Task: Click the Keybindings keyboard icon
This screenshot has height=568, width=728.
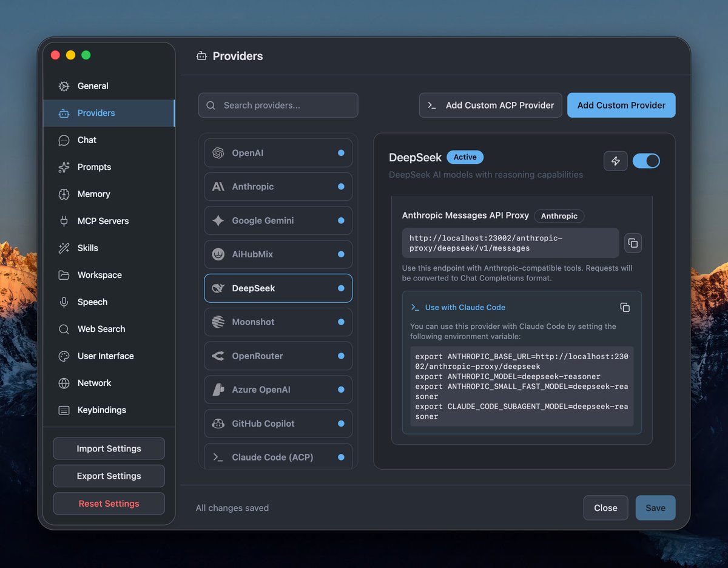Action: pos(64,410)
